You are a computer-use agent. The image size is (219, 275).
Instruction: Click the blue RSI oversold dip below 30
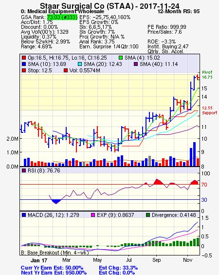tap(56, 202)
